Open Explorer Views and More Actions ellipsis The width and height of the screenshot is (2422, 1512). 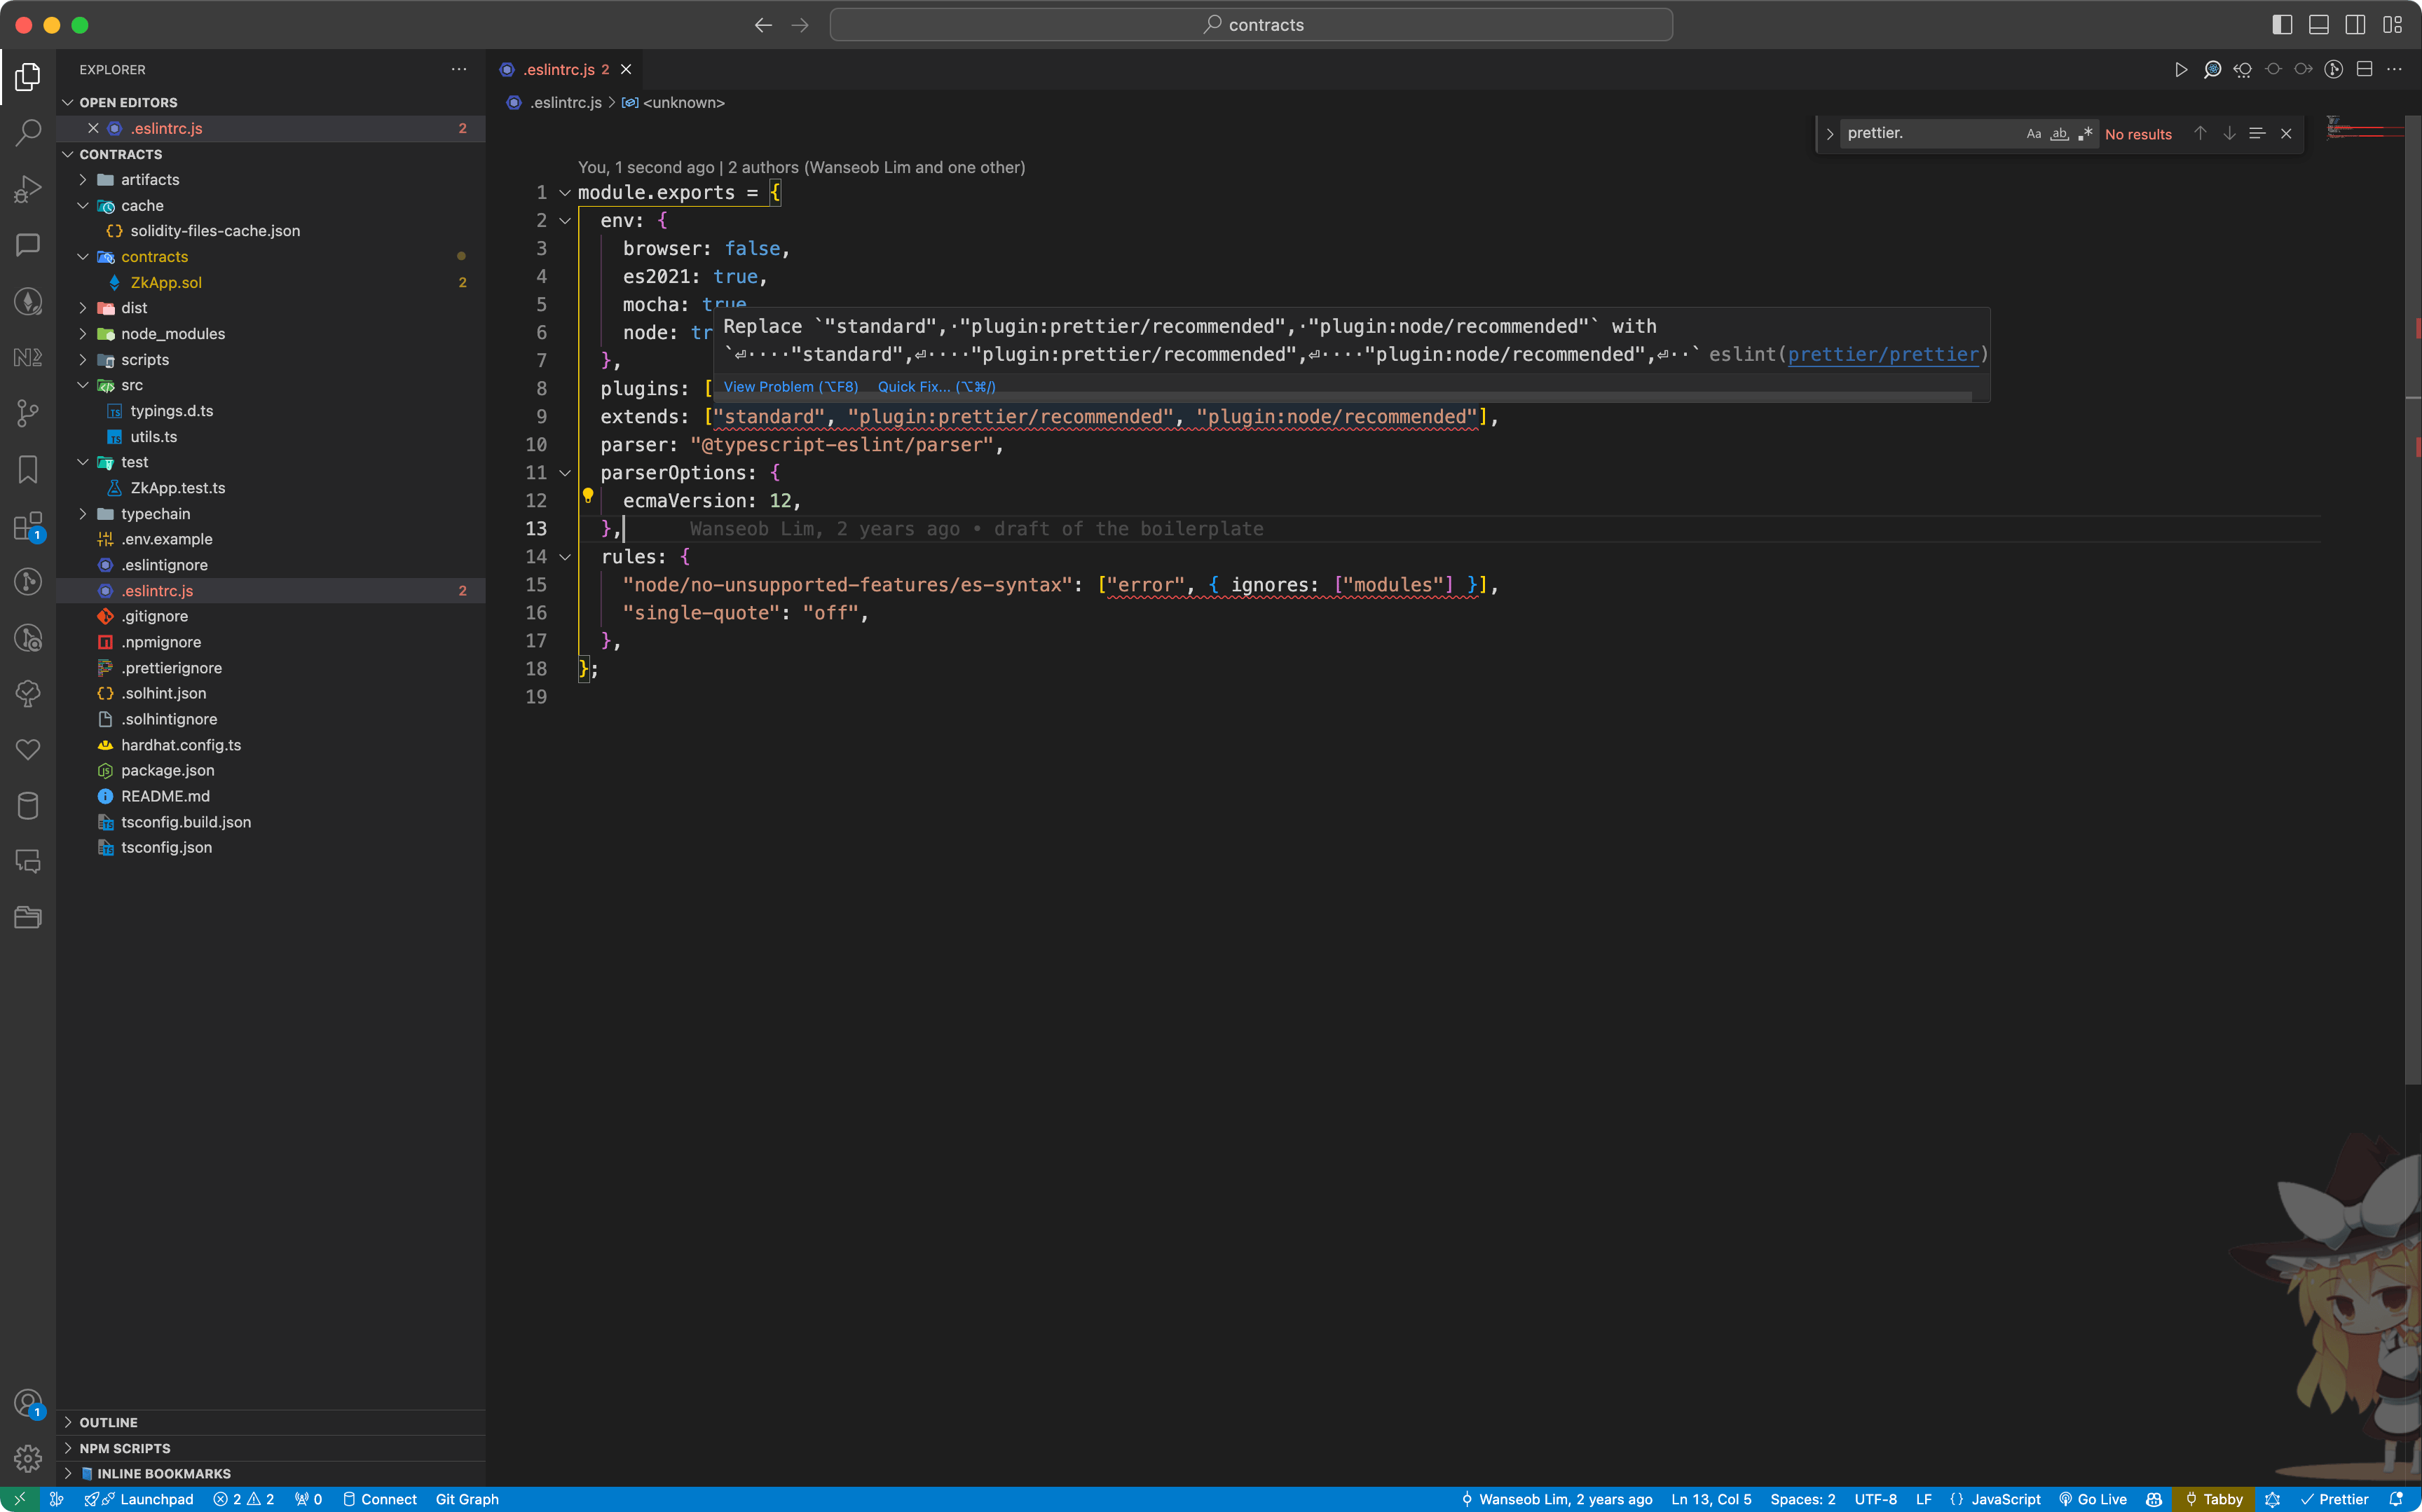[459, 69]
